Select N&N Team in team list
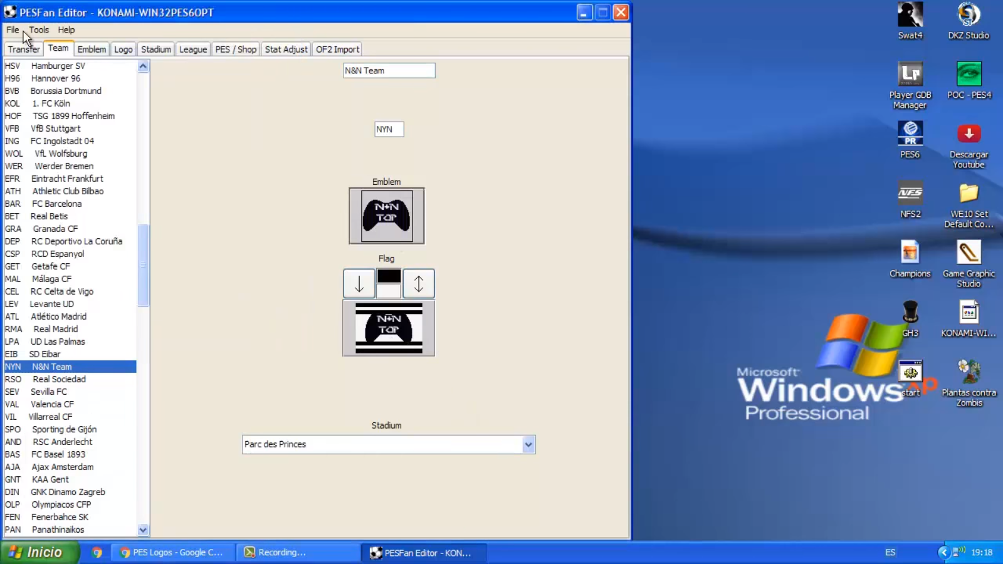Screen dimensions: 1003x564 coord(70,367)
